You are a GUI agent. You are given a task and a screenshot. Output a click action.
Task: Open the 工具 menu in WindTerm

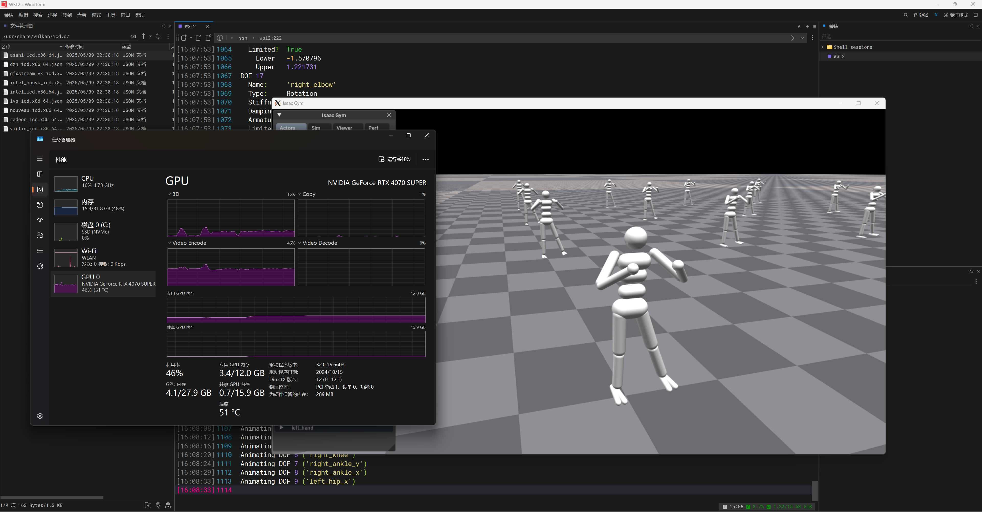[x=111, y=15]
